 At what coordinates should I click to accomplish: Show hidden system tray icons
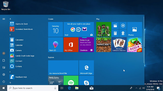click(x=136, y=88)
